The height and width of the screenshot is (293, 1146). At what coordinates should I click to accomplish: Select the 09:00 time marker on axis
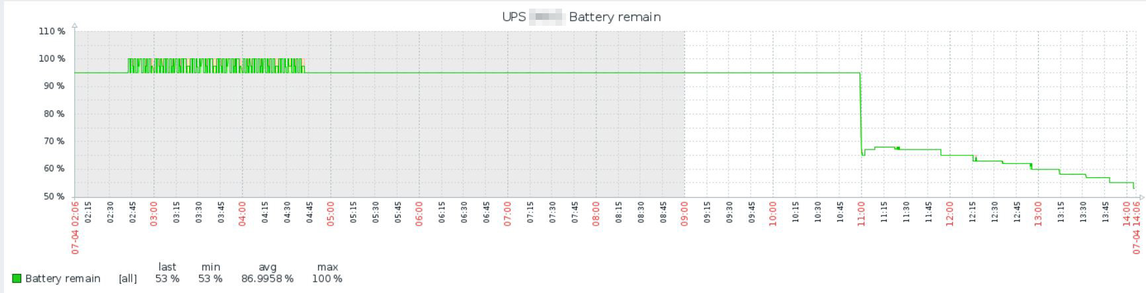pyautogui.click(x=684, y=214)
